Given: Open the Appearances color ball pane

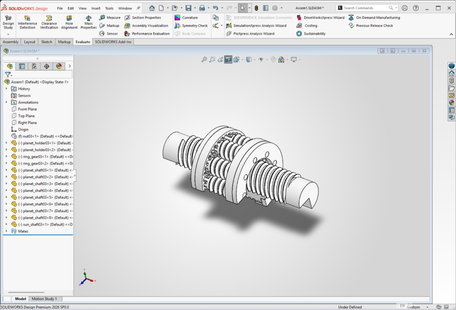Looking at the screenshot, I should 452,103.
